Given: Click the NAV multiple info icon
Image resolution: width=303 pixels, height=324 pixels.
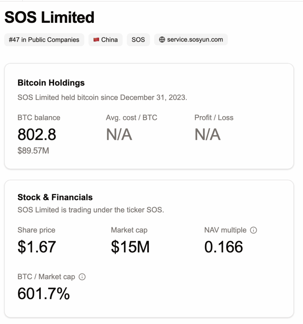Looking at the screenshot, I should [x=253, y=230].
